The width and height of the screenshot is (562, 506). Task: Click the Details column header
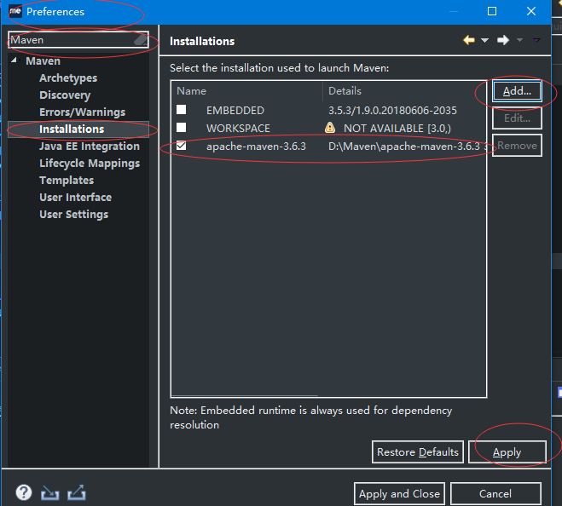[404, 91]
